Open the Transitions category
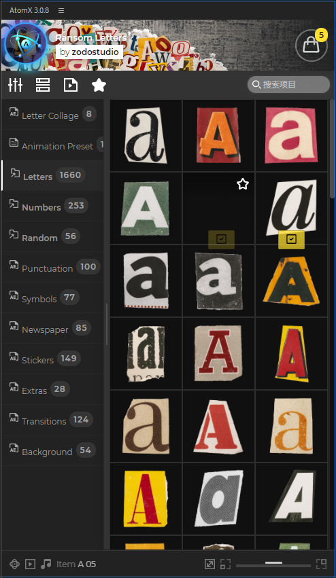This screenshot has height=578, width=336. point(52,420)
